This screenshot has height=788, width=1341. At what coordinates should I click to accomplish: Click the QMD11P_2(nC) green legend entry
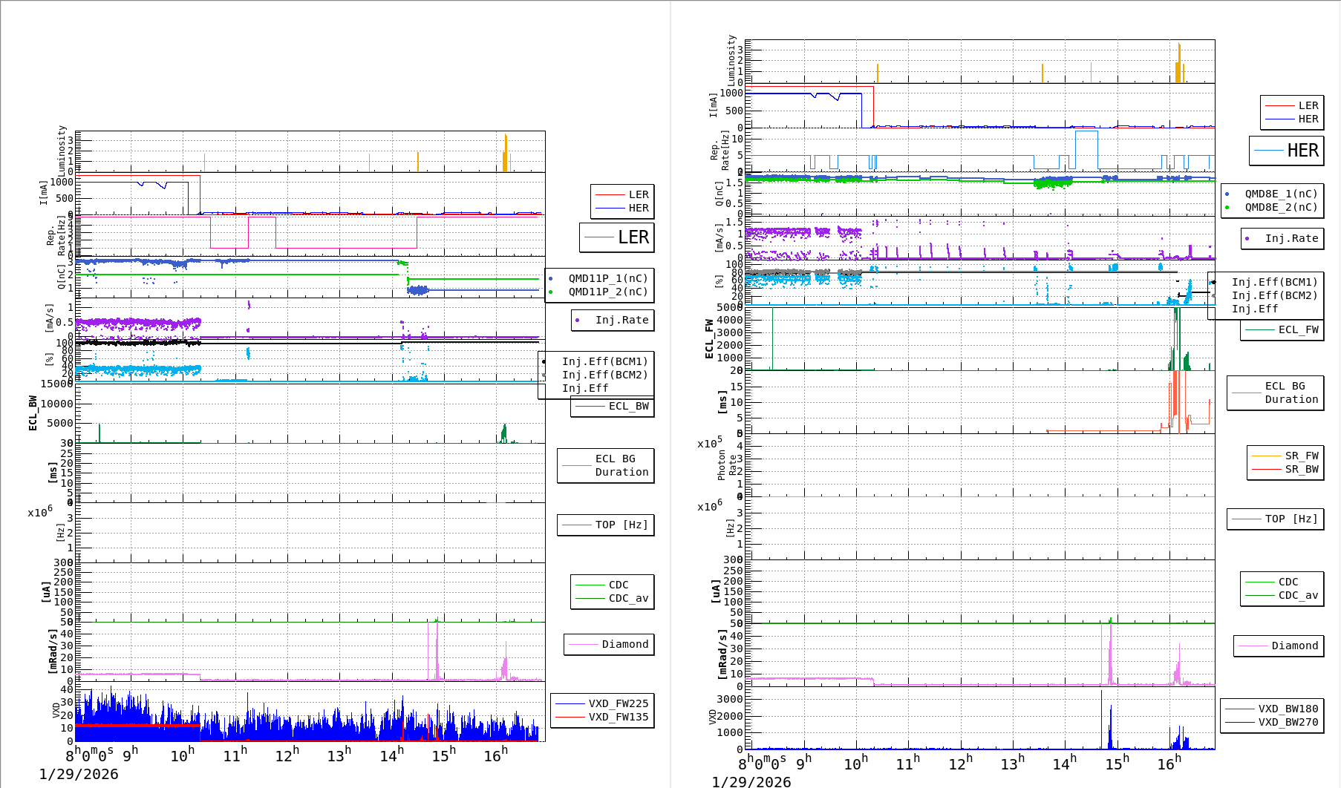pyautogui.click(x=607, y=292)
